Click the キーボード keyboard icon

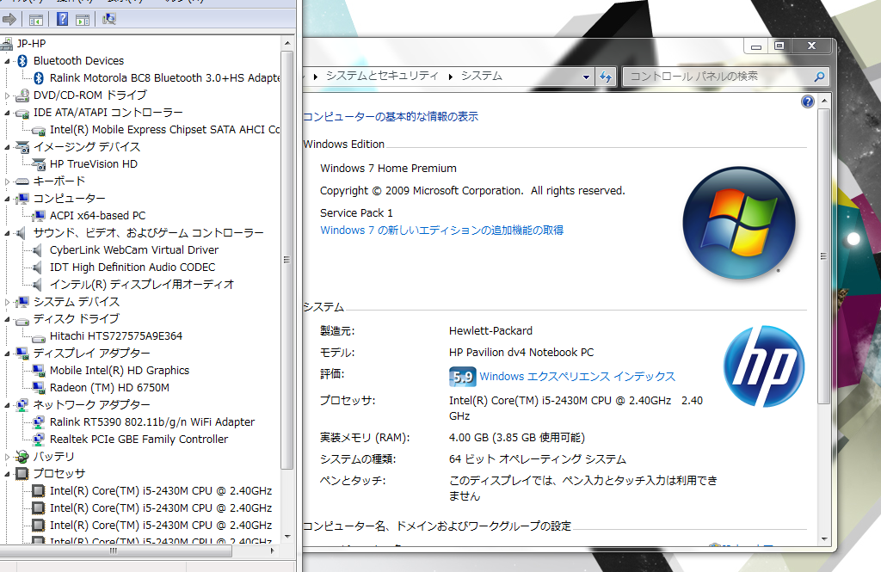pos(22,181)
